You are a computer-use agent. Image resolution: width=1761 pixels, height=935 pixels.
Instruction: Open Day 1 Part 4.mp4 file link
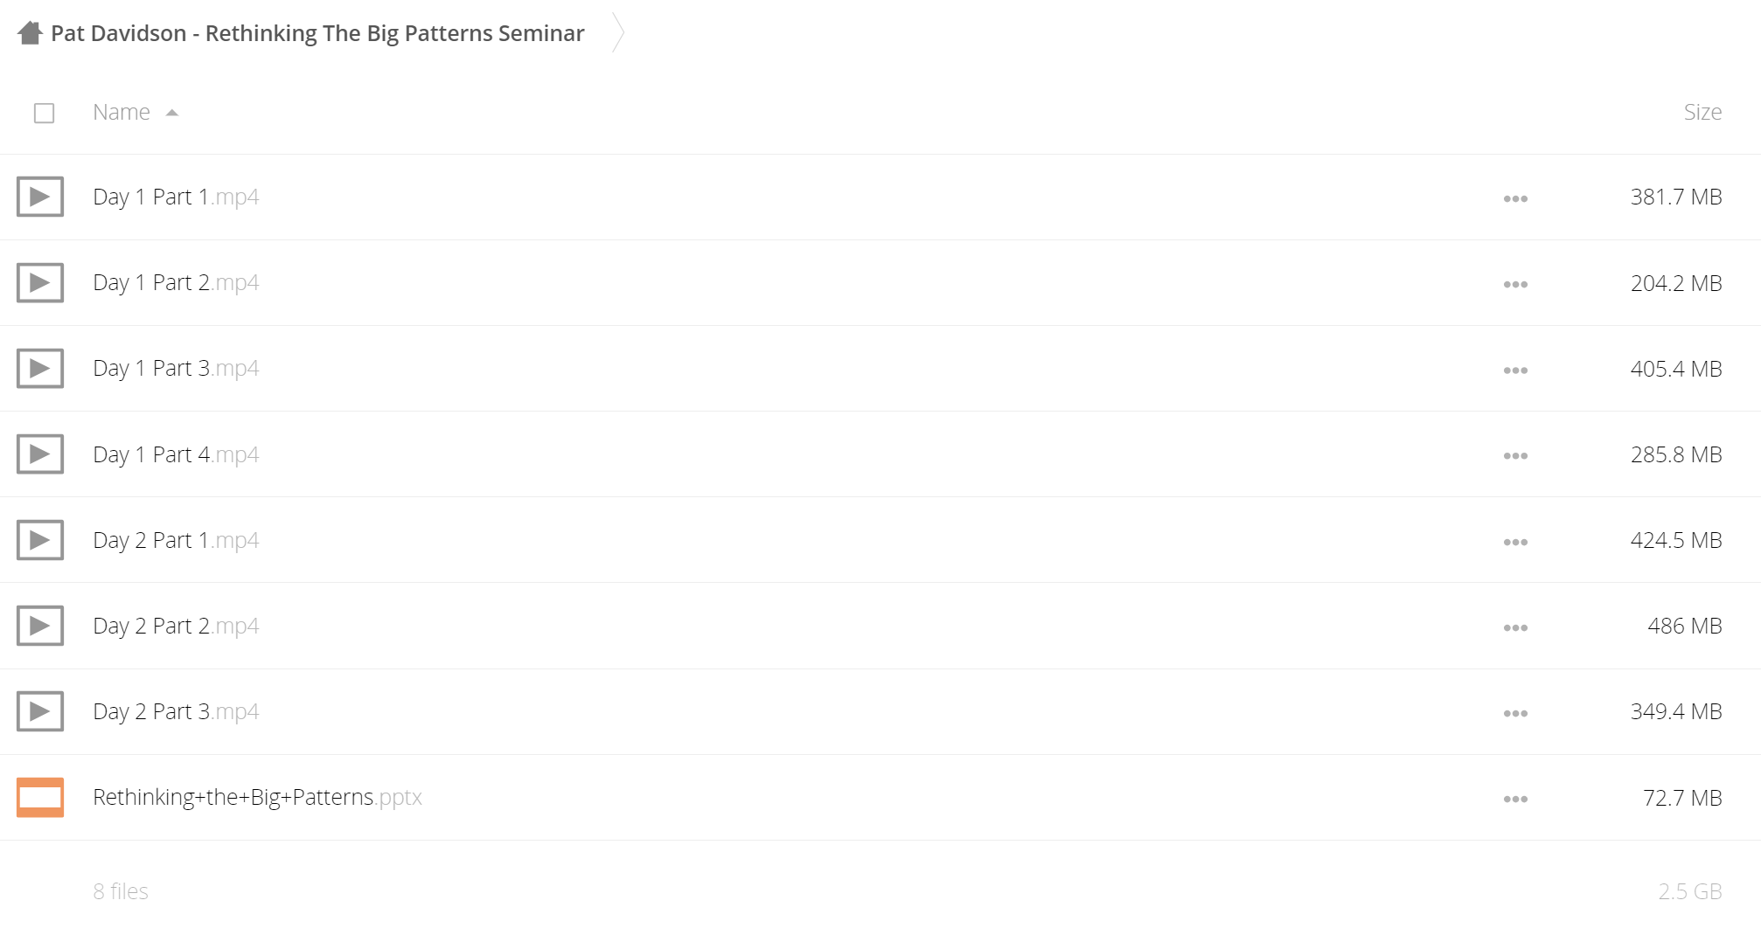[x=176, y=454]
